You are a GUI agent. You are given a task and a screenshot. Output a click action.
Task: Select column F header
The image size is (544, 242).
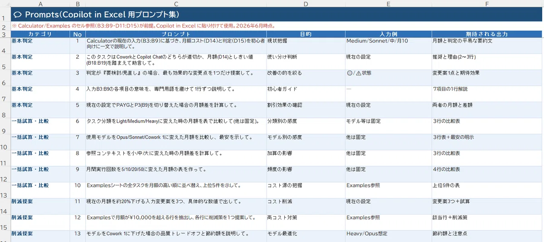(487, 4)
